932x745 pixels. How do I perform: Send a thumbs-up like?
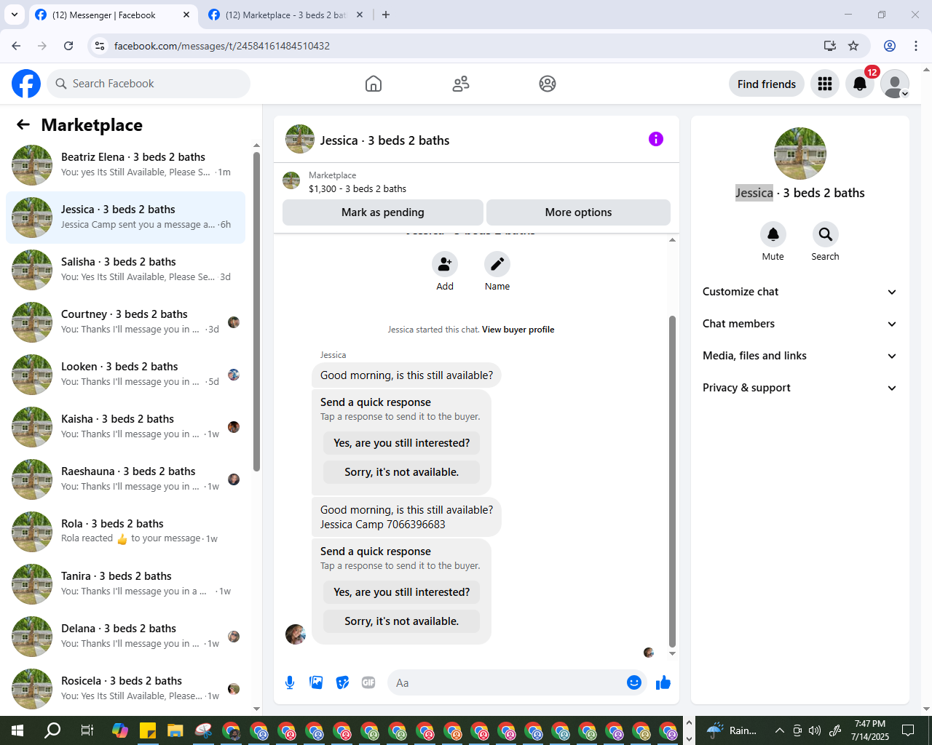pos(663,682)
